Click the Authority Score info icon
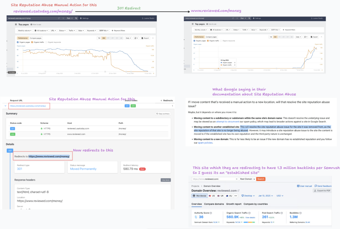Image resolution: width=340 pixels, height=229 pixels. (211, 213)
